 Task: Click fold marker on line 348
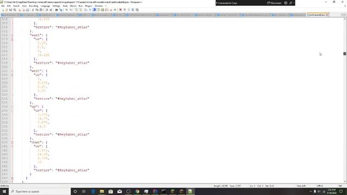[x=12, y=178]
